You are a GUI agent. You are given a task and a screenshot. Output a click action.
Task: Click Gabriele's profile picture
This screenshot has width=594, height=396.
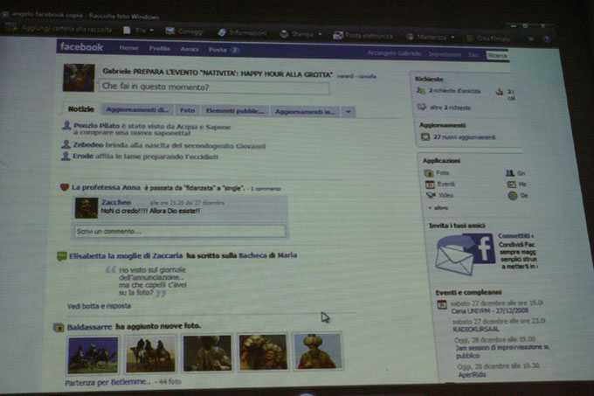pos(79,78)
